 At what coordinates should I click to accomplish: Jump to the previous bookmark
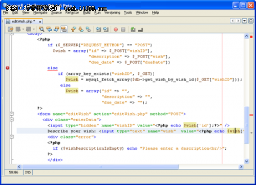coord(74,30)
